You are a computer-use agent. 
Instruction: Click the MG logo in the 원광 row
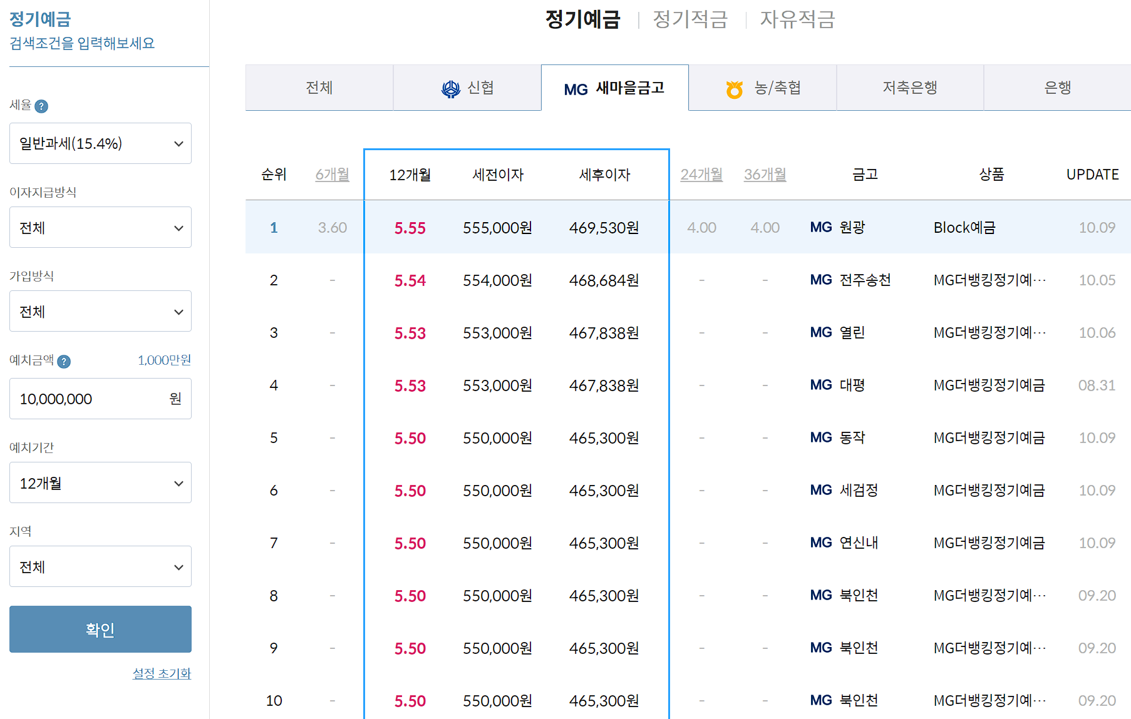click(x=821, y=228)
